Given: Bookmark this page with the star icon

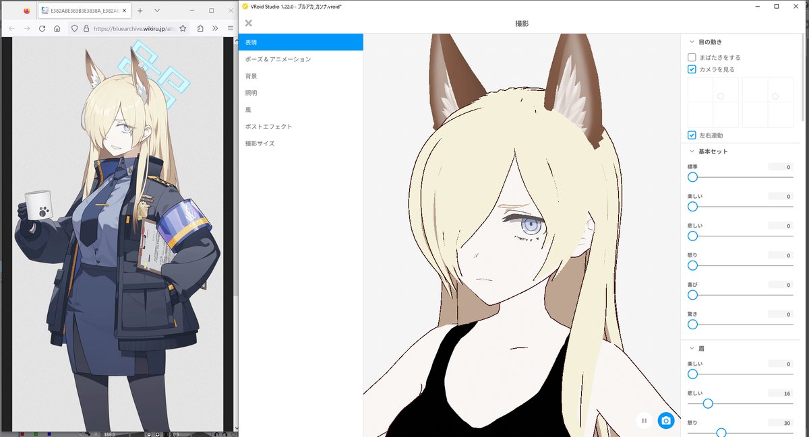Looking at the screenshot, I should click(x=183, y=29).
